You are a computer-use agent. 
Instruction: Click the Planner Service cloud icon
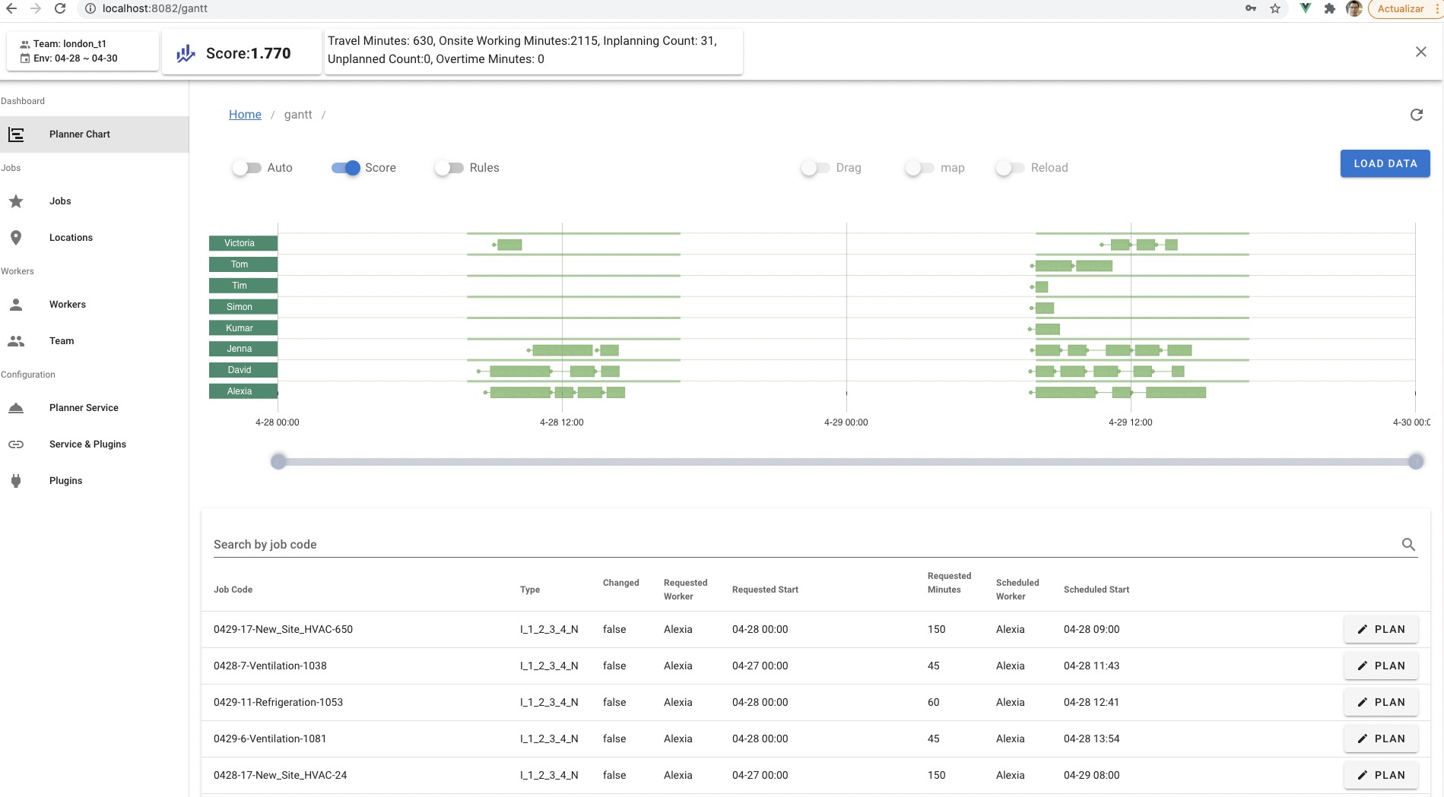[x=17, y=407]
